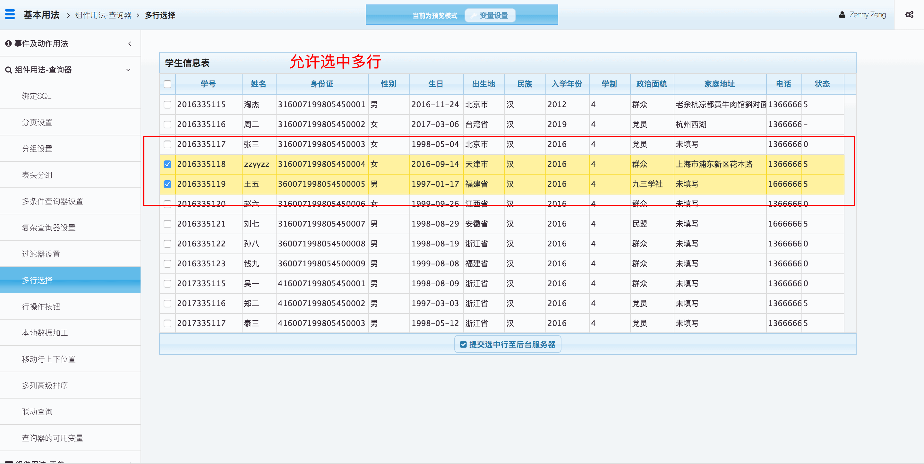Click the hamburger menu icon

pyautogui.click(x=10, y=14)
